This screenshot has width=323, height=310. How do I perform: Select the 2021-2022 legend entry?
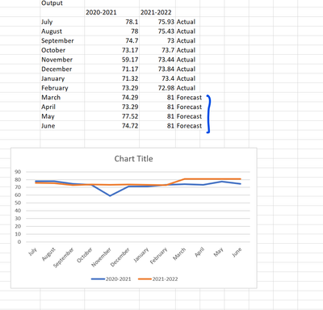pyautogui.click(x=158, y=279)
